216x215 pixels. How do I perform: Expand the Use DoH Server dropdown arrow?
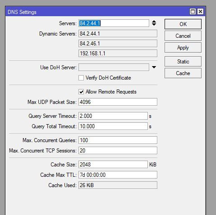154,67
